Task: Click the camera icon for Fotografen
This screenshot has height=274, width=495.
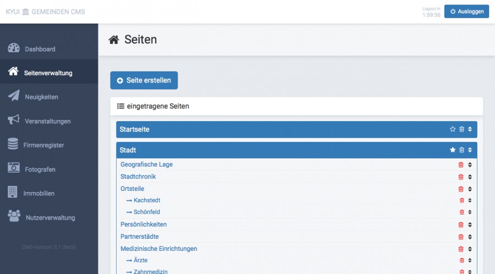Action: point(14,169)
